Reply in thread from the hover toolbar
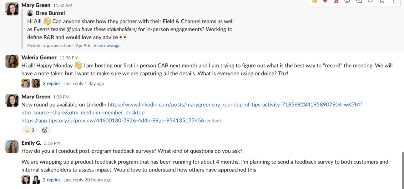Screen dimensions: 404x189 [x=359, y=1]
